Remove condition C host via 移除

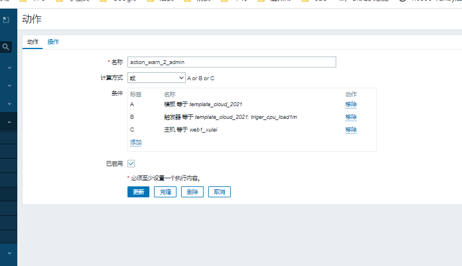(x=351, y=130)
